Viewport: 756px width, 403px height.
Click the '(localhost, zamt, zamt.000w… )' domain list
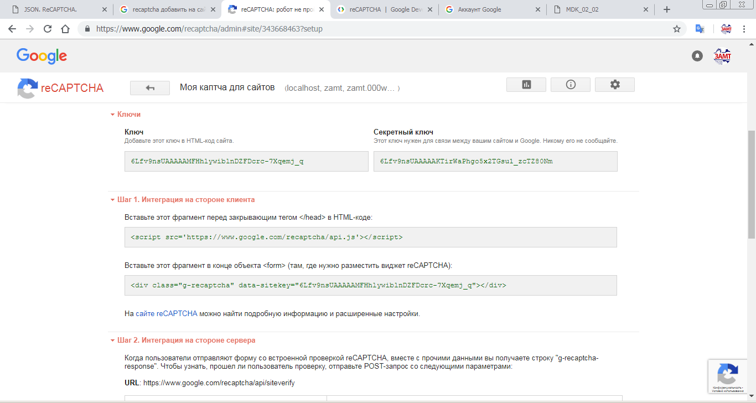[x=342, y=88]
